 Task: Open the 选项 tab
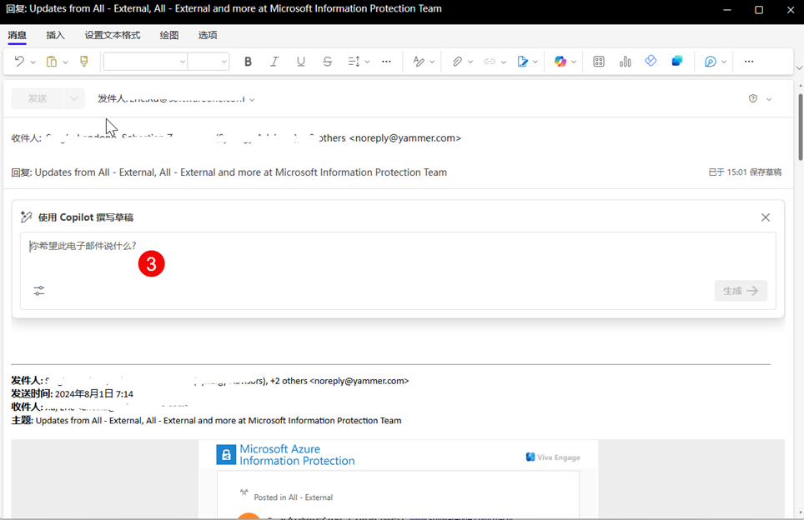pos(208,35)
